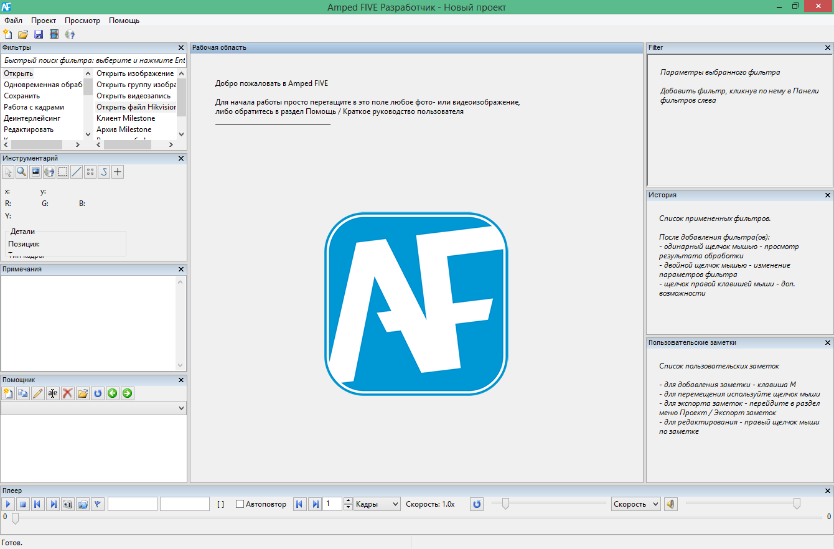The width and height of the screenshot is (834, 549).
Task: Toggle the speaker mute button in player
Action: coord(670,504)
